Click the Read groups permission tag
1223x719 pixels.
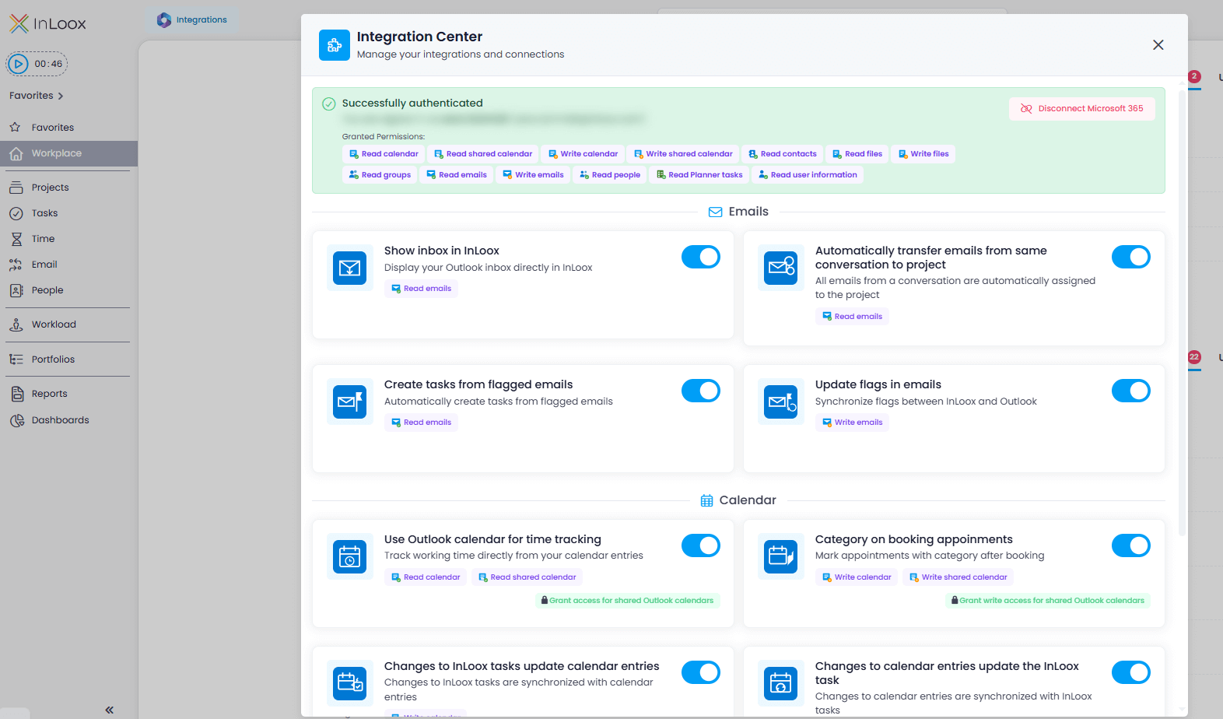[380, 175]
